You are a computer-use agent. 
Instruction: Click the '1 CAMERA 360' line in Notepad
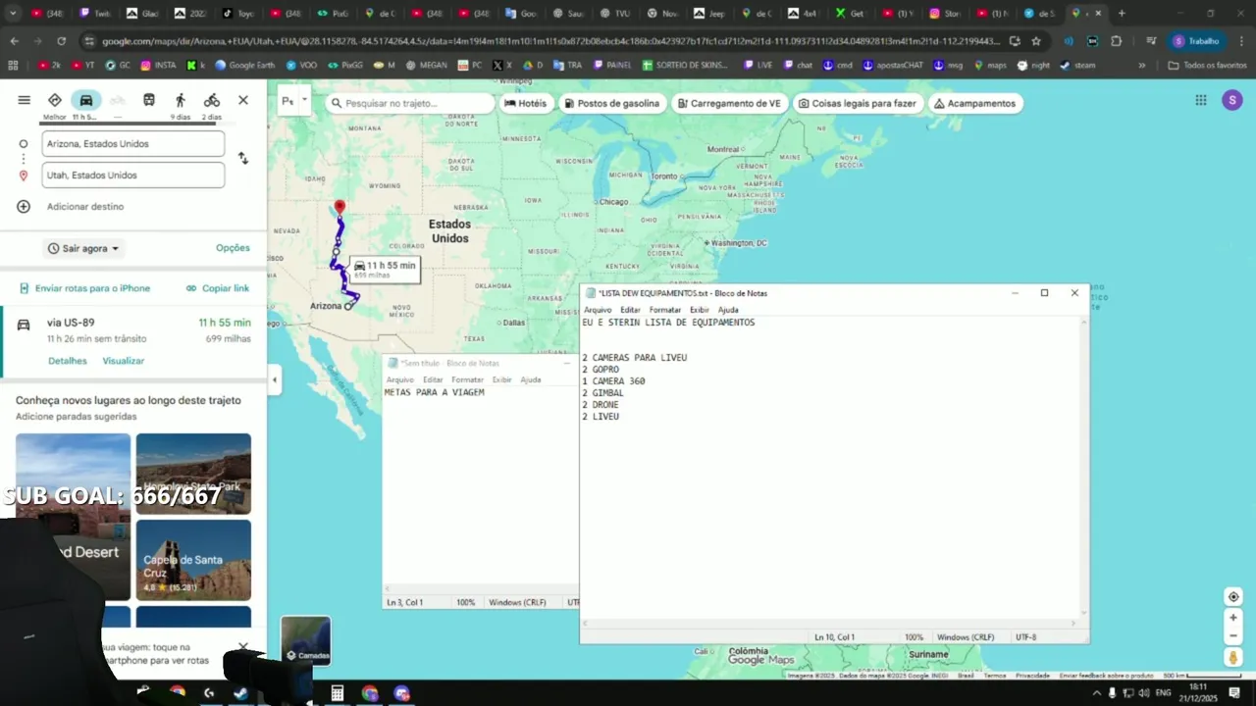(613, 381)
